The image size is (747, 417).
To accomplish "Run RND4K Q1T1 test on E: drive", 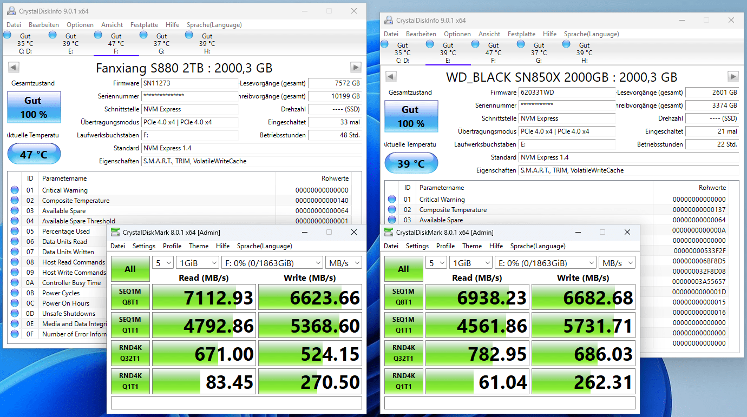I will coord(403,381).
